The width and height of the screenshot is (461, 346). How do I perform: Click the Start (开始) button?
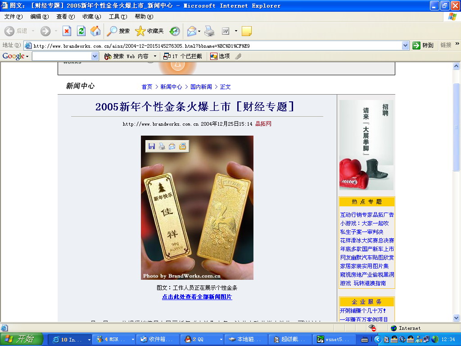[x=22, y=339]
